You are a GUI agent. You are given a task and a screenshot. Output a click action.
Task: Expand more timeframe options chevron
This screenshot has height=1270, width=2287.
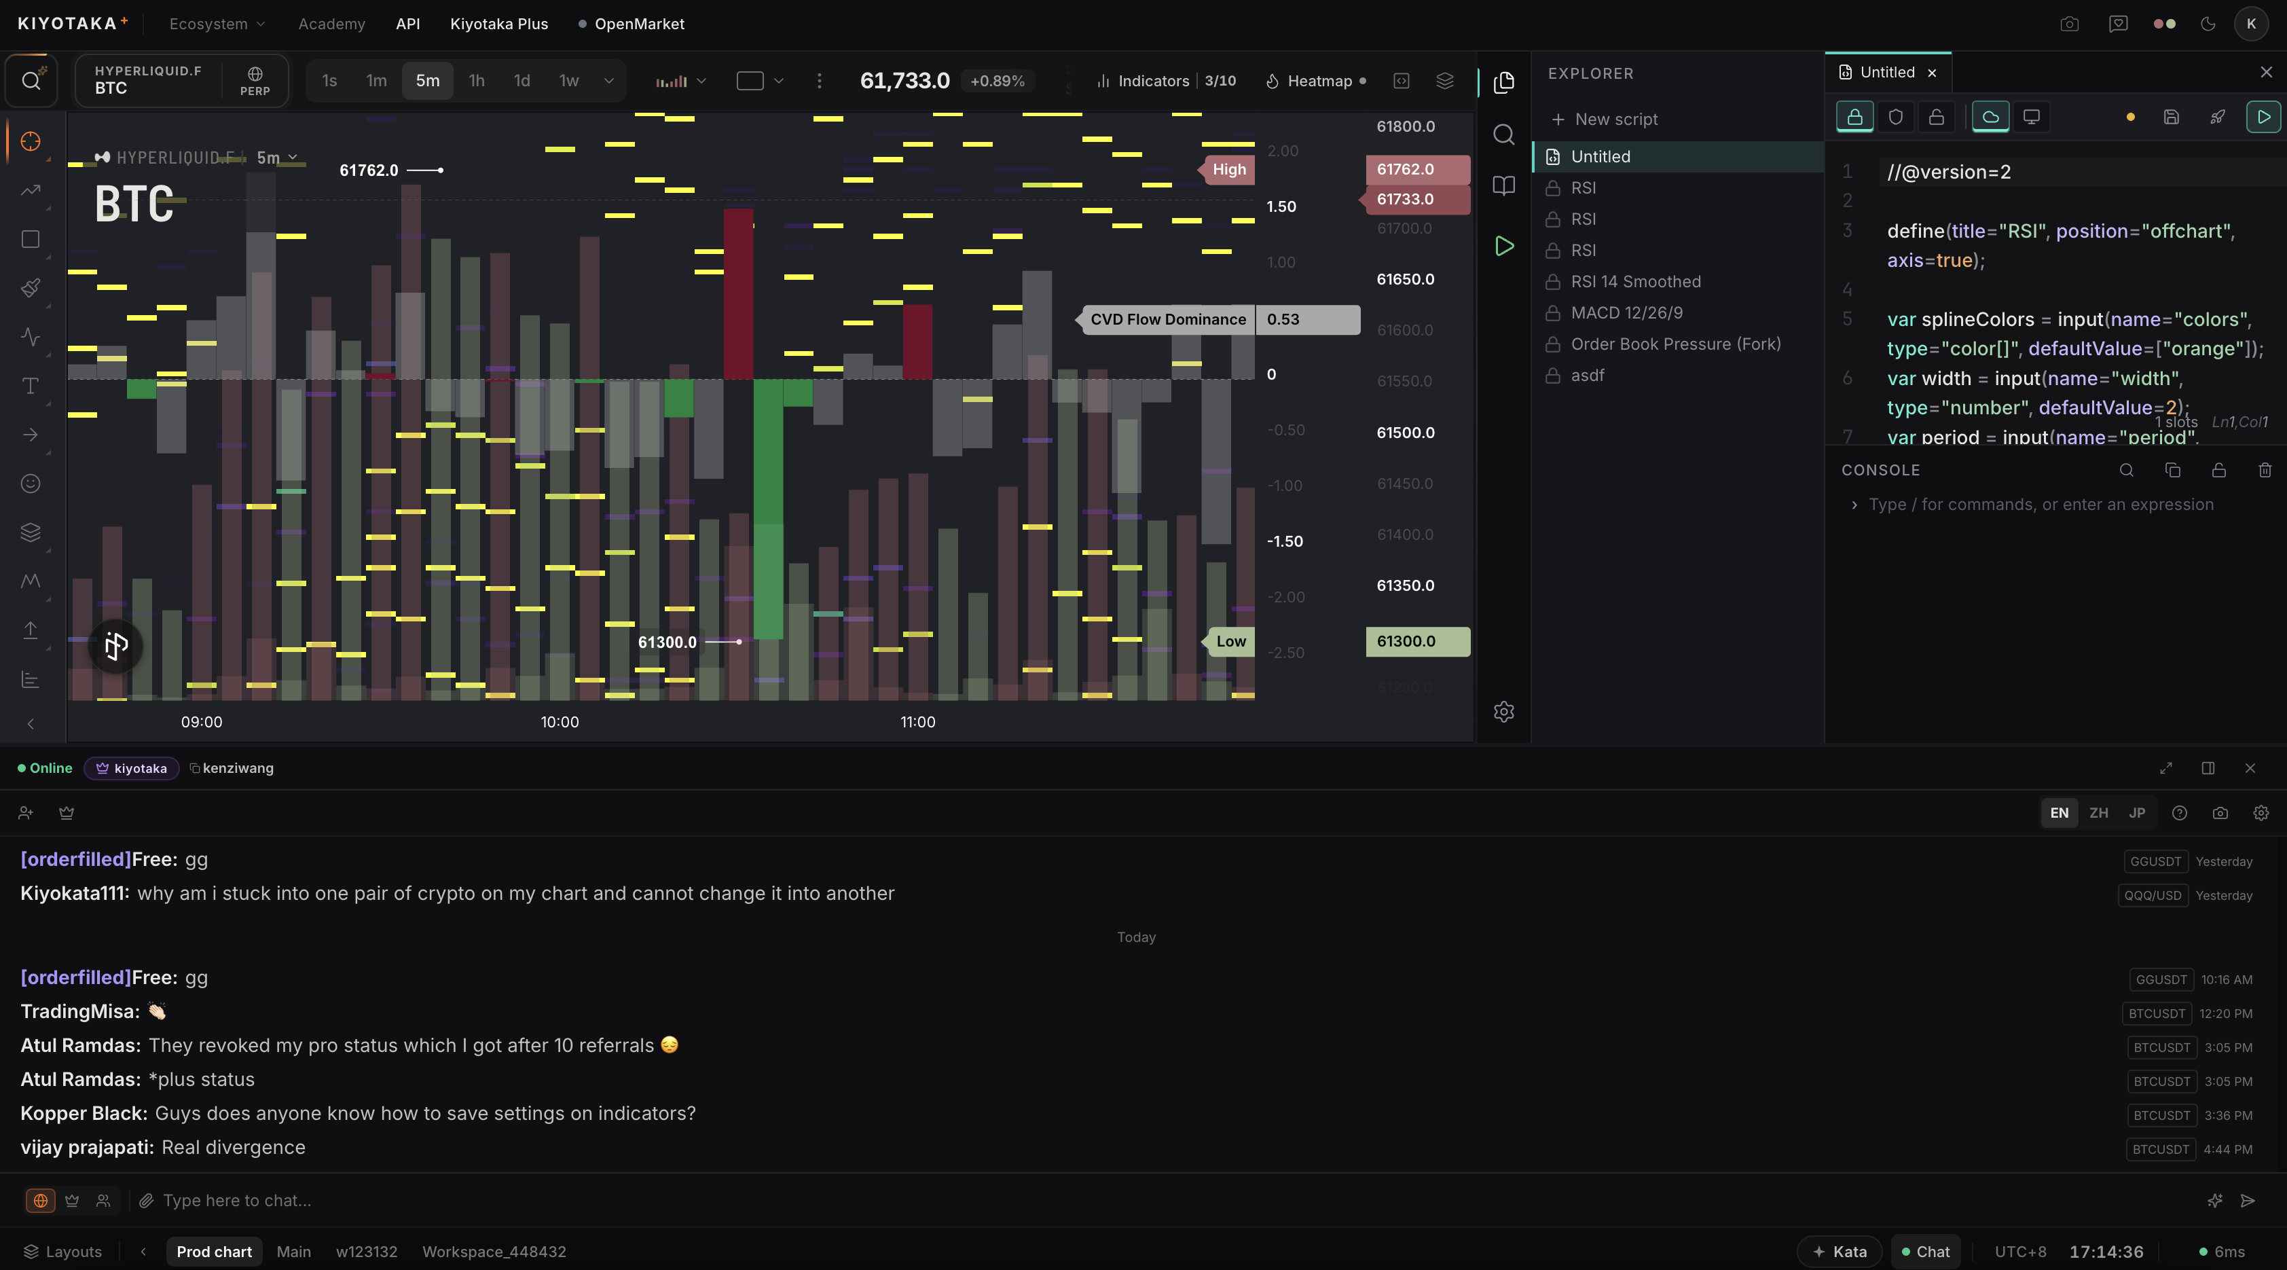click(609, 81)
